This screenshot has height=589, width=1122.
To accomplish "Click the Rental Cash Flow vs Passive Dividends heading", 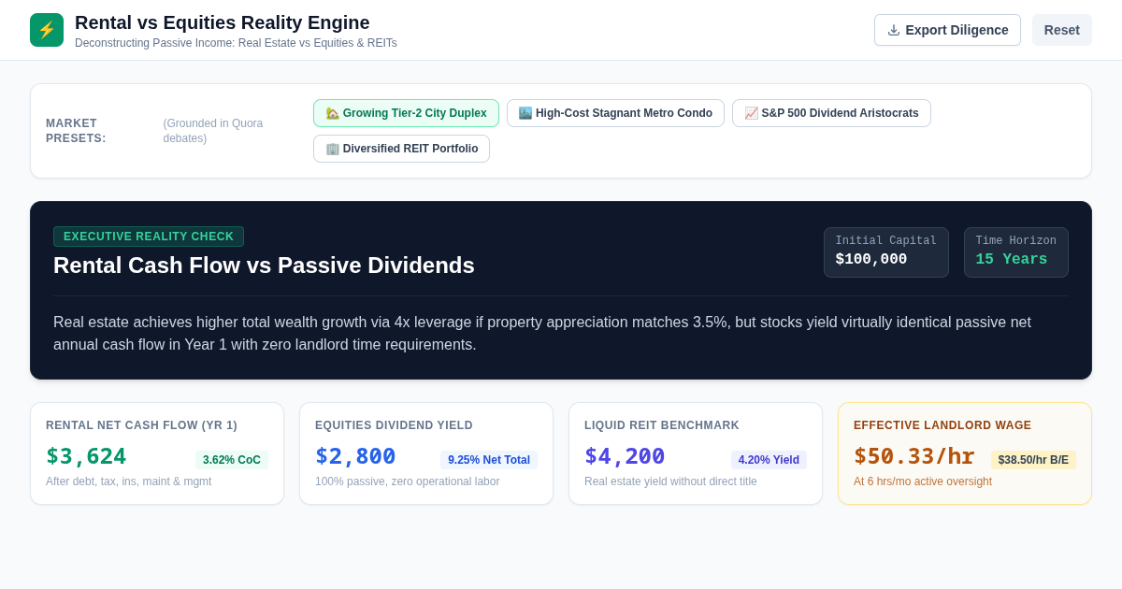I will (x=264, y=266).
